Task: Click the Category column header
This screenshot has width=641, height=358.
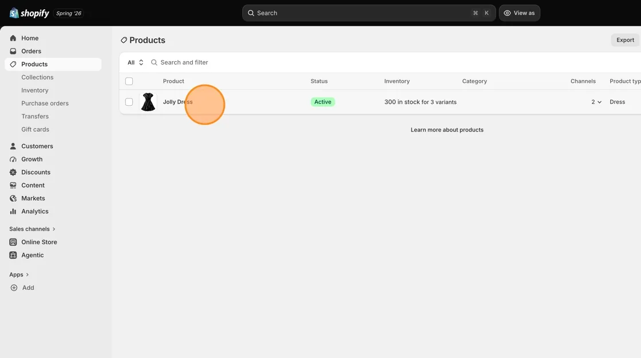Action: point(474,81)
